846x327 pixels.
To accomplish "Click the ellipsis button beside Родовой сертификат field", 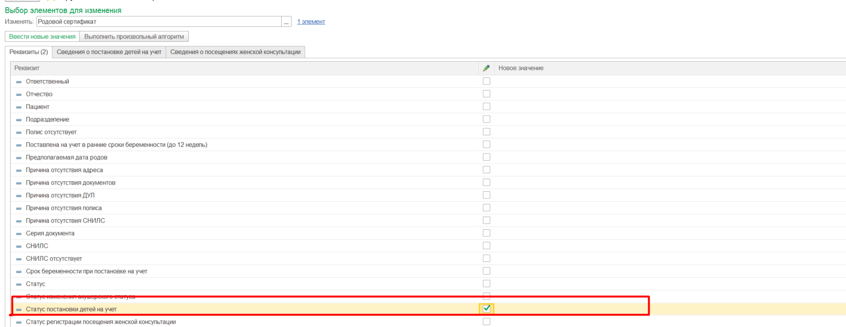I will point(286,22).
